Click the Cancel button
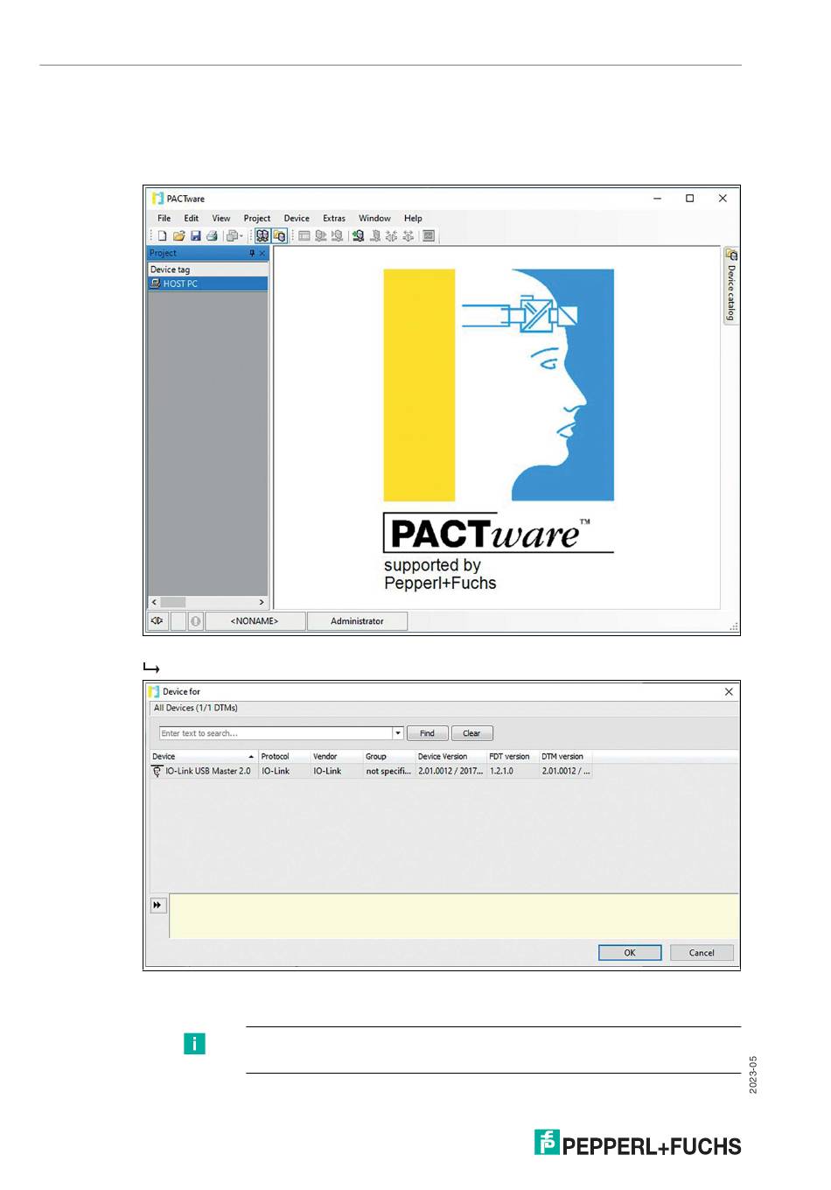This screenshot has height=1190, width=831. (x=702, y=953)
